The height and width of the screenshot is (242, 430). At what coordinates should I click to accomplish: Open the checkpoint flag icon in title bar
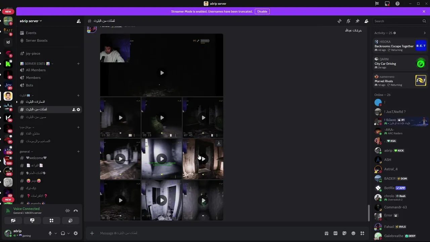[377, 3]
